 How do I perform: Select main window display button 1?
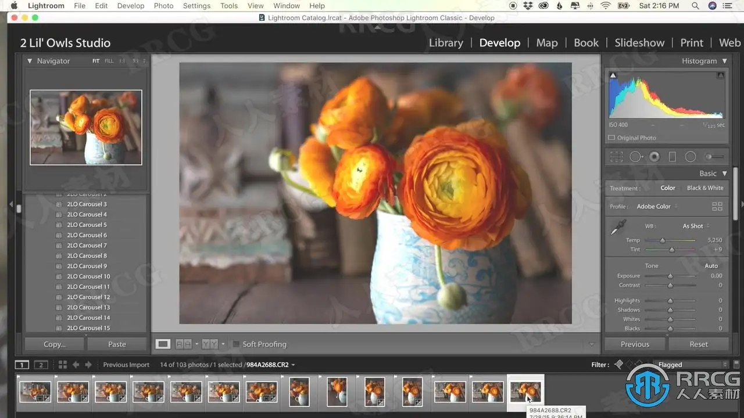tap(22, 365)
